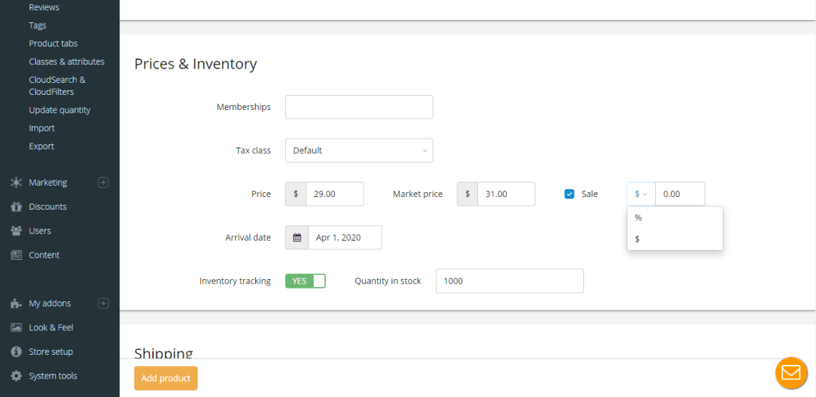The width and height of the screenshot is (816, 397).
Task: Click the Memberships input field
Action: [359, 107]
